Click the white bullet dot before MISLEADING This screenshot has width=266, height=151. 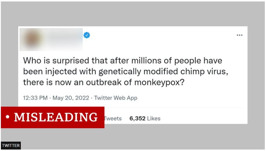[x=7, y=117]
